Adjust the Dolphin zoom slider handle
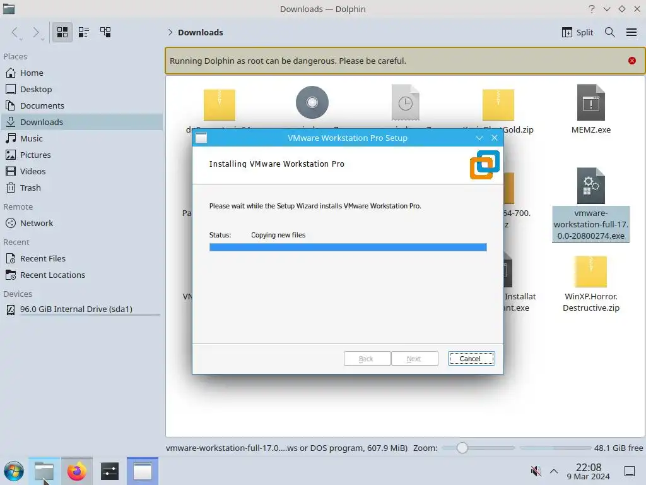646x485 pixels. (x=462, y=448)
